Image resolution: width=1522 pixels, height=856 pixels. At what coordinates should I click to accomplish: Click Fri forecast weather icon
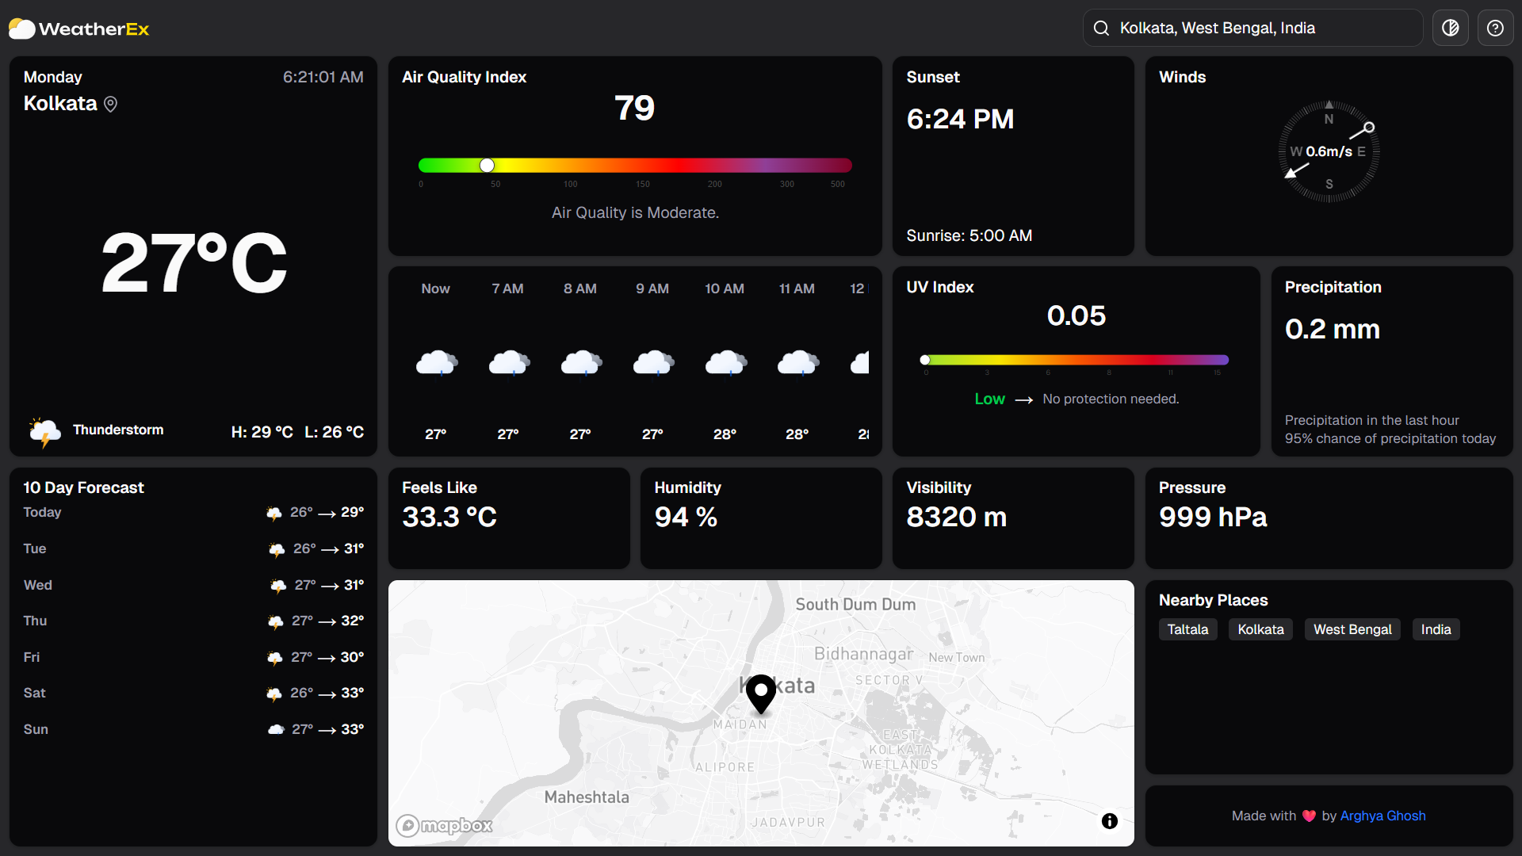point(274,659)
